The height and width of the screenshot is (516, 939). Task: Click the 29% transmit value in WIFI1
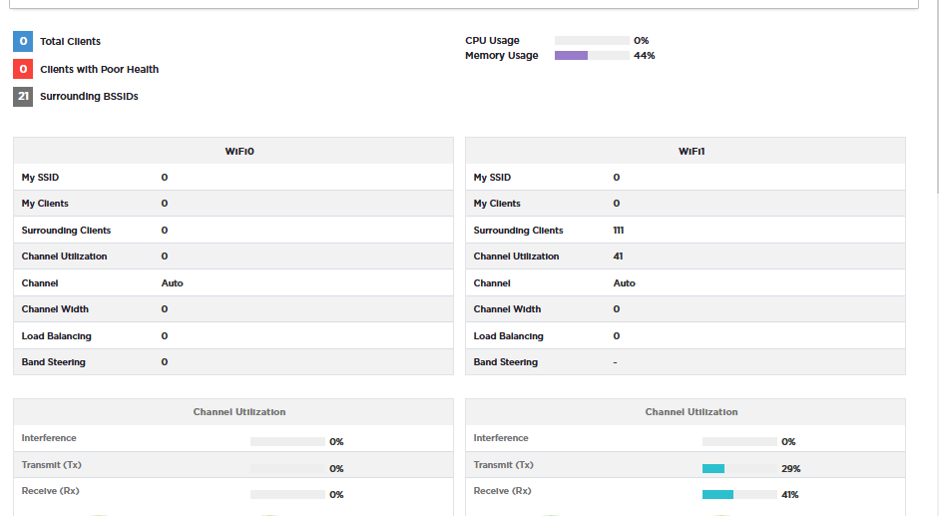tap(791, 469)
